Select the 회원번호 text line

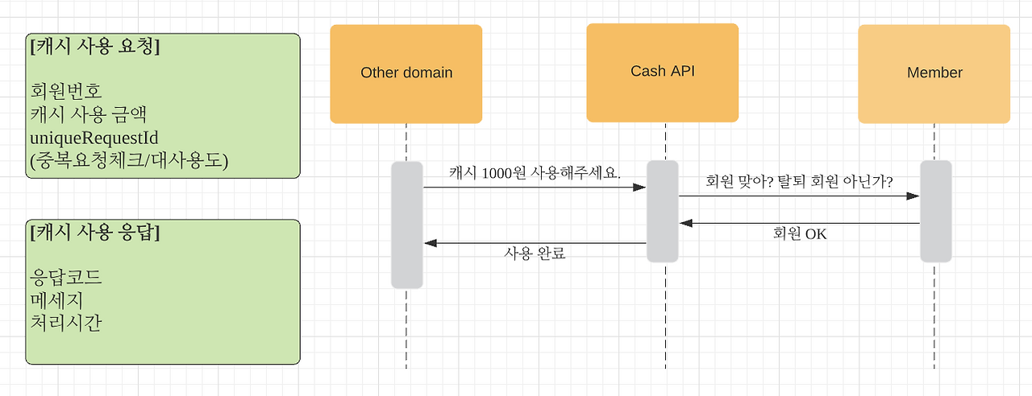66,91
